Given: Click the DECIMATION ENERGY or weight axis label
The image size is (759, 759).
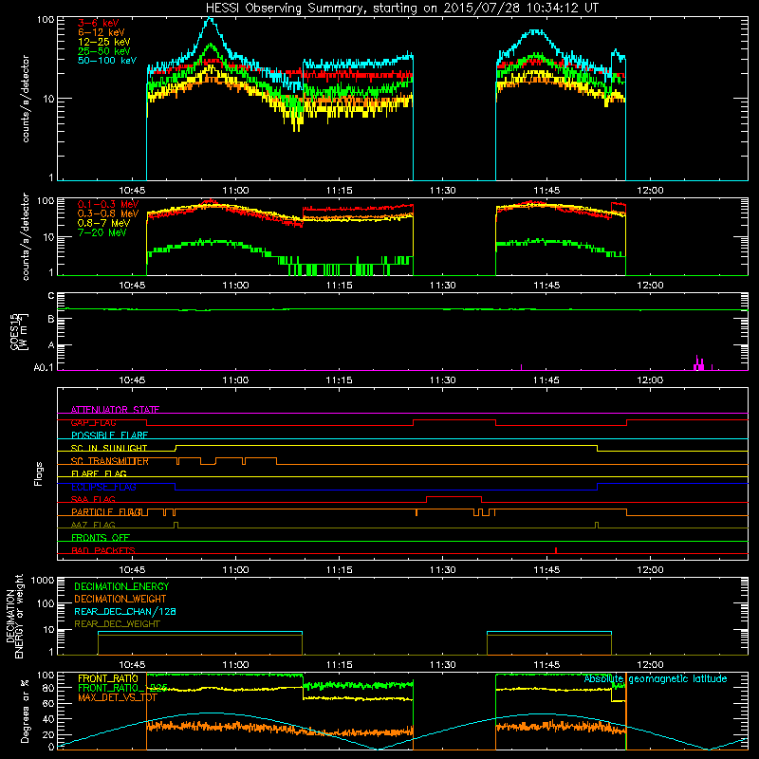Looking at the screenshot, I should click(x=14, y=617).
